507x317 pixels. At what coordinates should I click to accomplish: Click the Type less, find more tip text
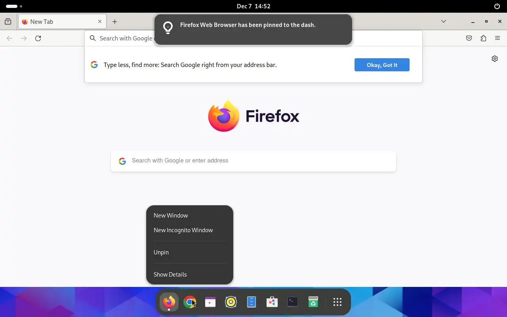[190, 65]
